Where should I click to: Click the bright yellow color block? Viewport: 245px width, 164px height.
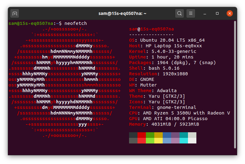[x=159, y=141]
